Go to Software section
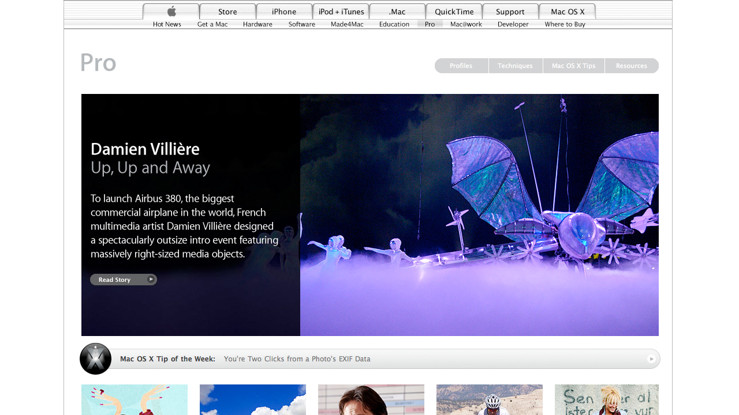 pos(302,24)
